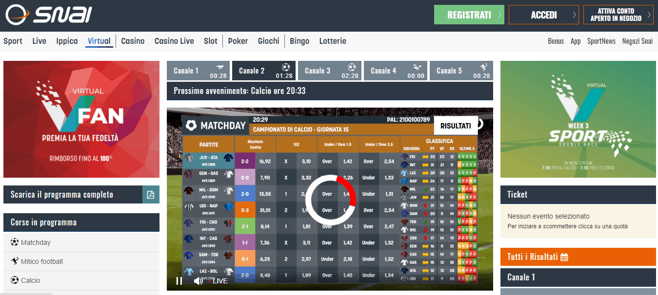
Task: Select the Canale 3 tab
Action: pyautogui.click(x=330, y=71)
